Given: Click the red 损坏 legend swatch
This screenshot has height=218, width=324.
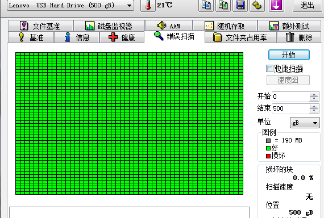Looking at the screenshot, I should coord(268,156).
